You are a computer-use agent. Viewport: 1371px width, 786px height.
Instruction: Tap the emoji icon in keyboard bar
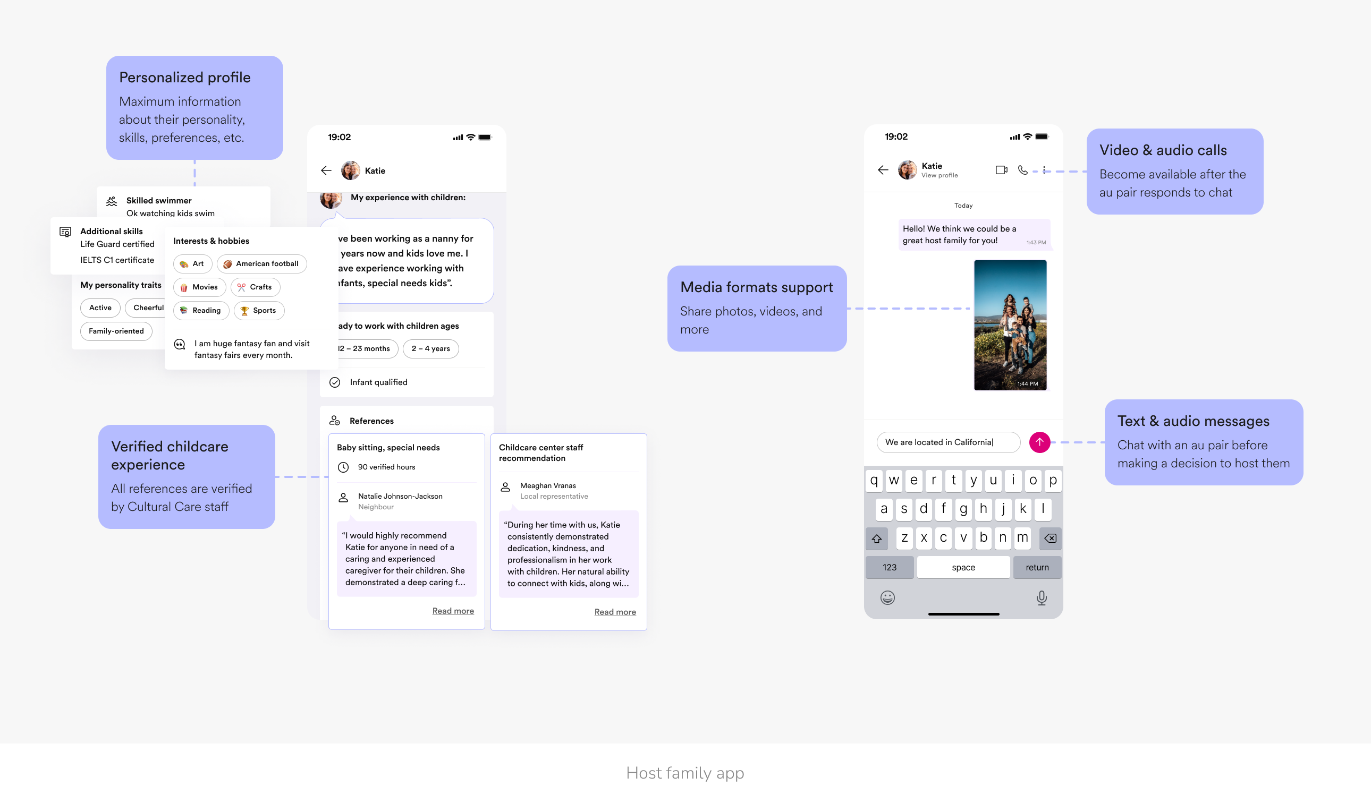pyautogui.click(x=887, y=598)
